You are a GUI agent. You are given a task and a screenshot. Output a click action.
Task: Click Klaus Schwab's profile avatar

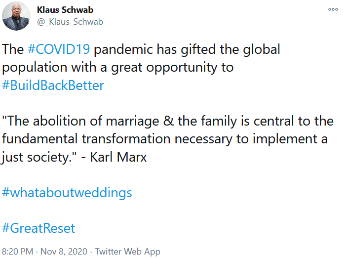pyautogui.click(x=16, y=16)
